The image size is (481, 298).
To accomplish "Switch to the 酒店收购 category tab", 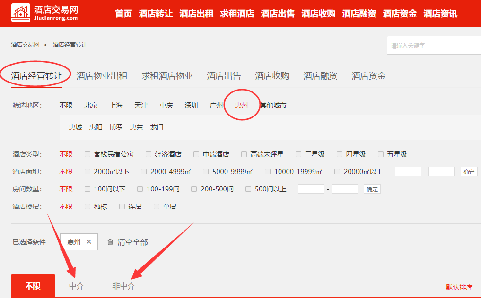I will [272, 76].
